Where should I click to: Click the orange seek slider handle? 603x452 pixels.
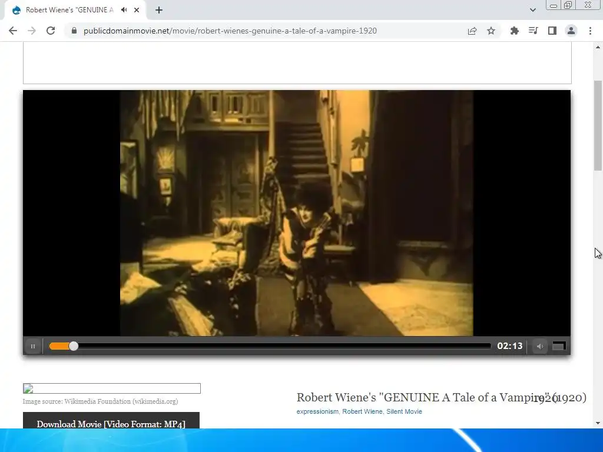click(74, 346)
